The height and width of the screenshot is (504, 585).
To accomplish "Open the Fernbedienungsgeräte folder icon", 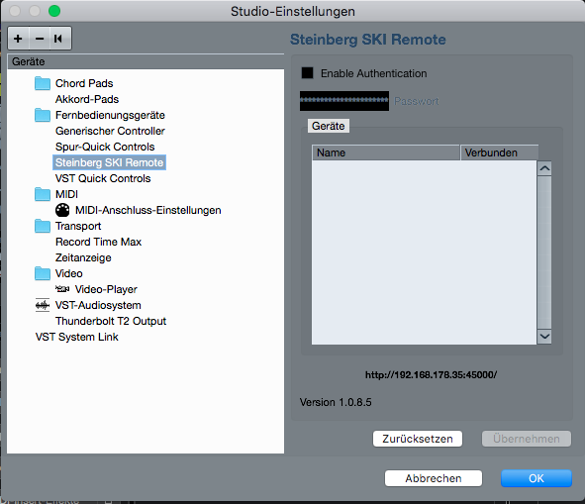I will [x=43, y=115].
